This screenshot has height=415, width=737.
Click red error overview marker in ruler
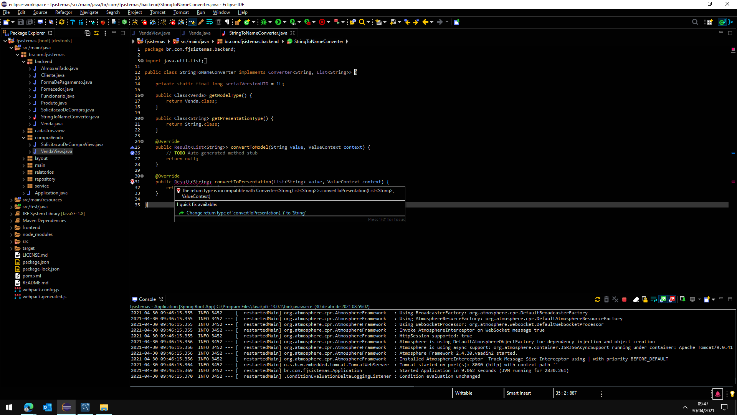pos(733,182)
